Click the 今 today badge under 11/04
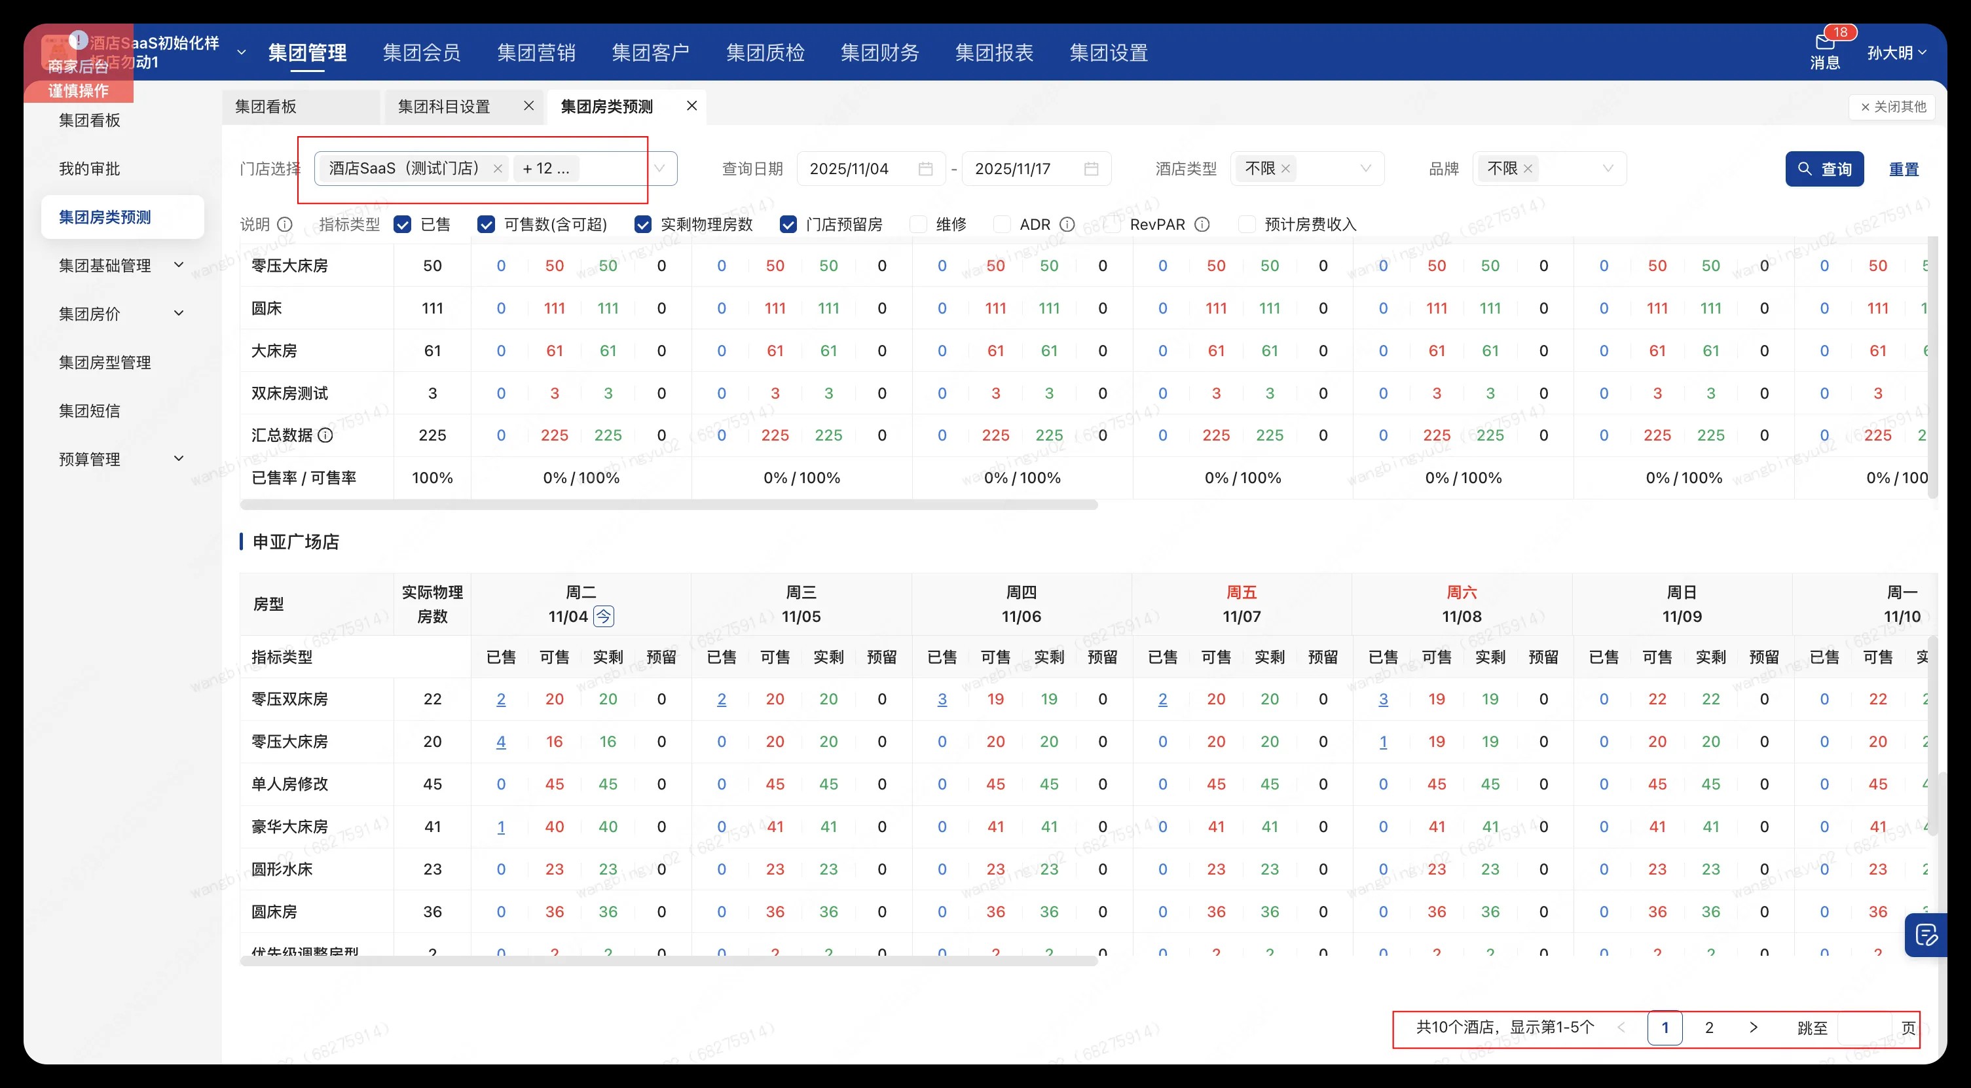 click(x=604, y=616)
